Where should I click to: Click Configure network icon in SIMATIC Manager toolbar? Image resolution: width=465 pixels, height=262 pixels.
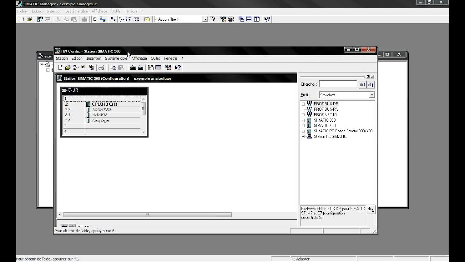[223, 19]
